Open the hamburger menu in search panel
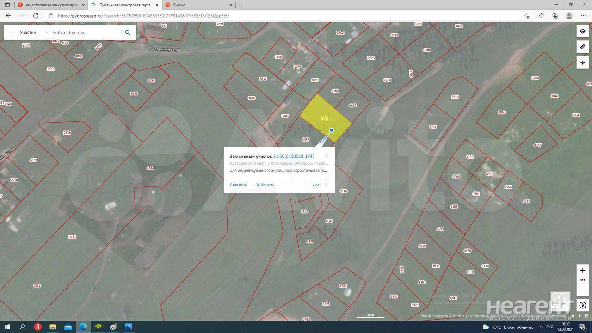Image resolution: width=592 pixels, height=333 pixels. pos(11,32)
